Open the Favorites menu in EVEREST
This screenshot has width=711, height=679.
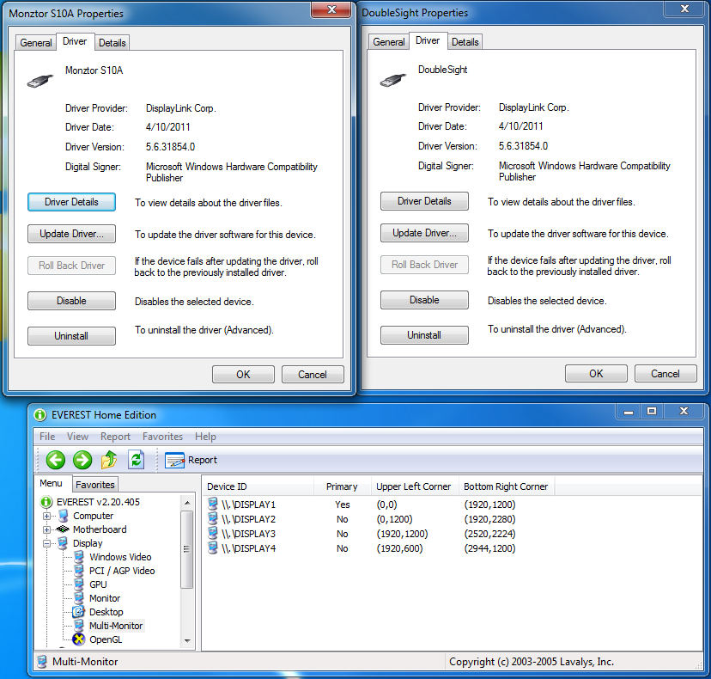pos(162,436)
